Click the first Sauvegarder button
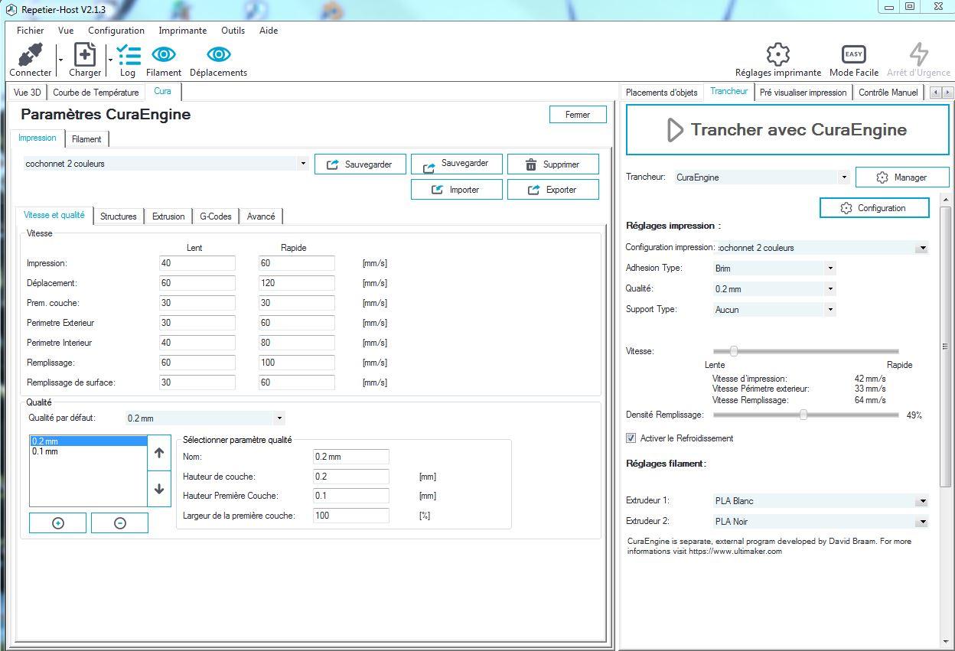The width and height of the screenshot is (955, 651). tap(360, 164)
